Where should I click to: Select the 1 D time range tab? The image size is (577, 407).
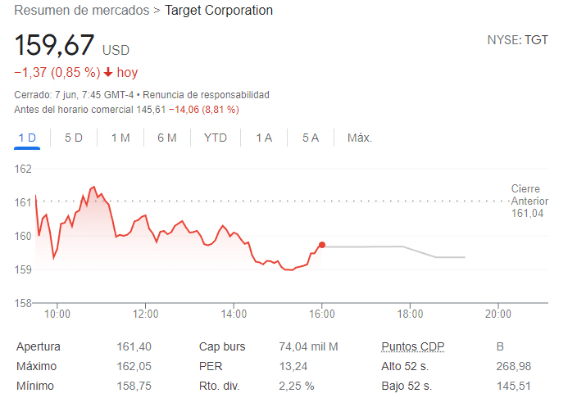click(27, 138)
